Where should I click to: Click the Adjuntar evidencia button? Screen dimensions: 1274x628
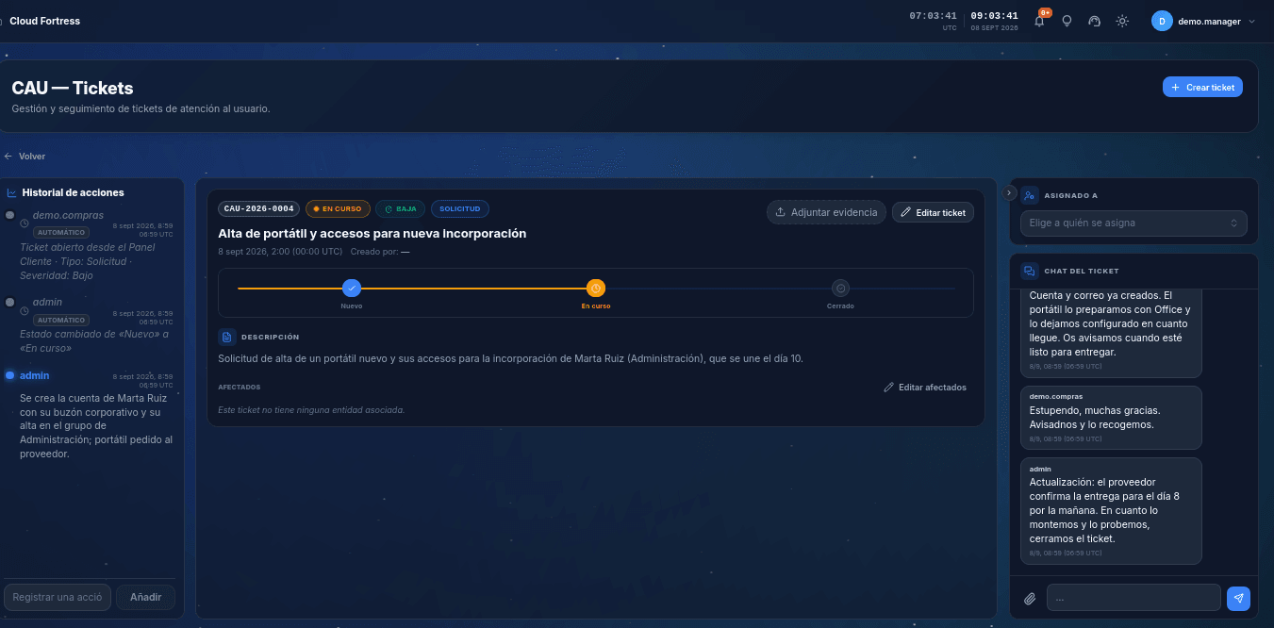coord(826,212)
